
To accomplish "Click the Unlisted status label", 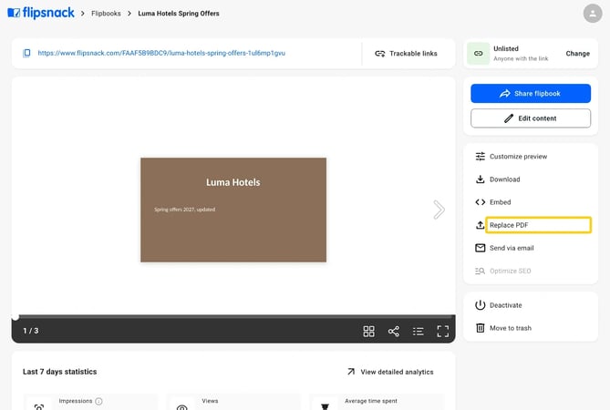I will (506, 48).
